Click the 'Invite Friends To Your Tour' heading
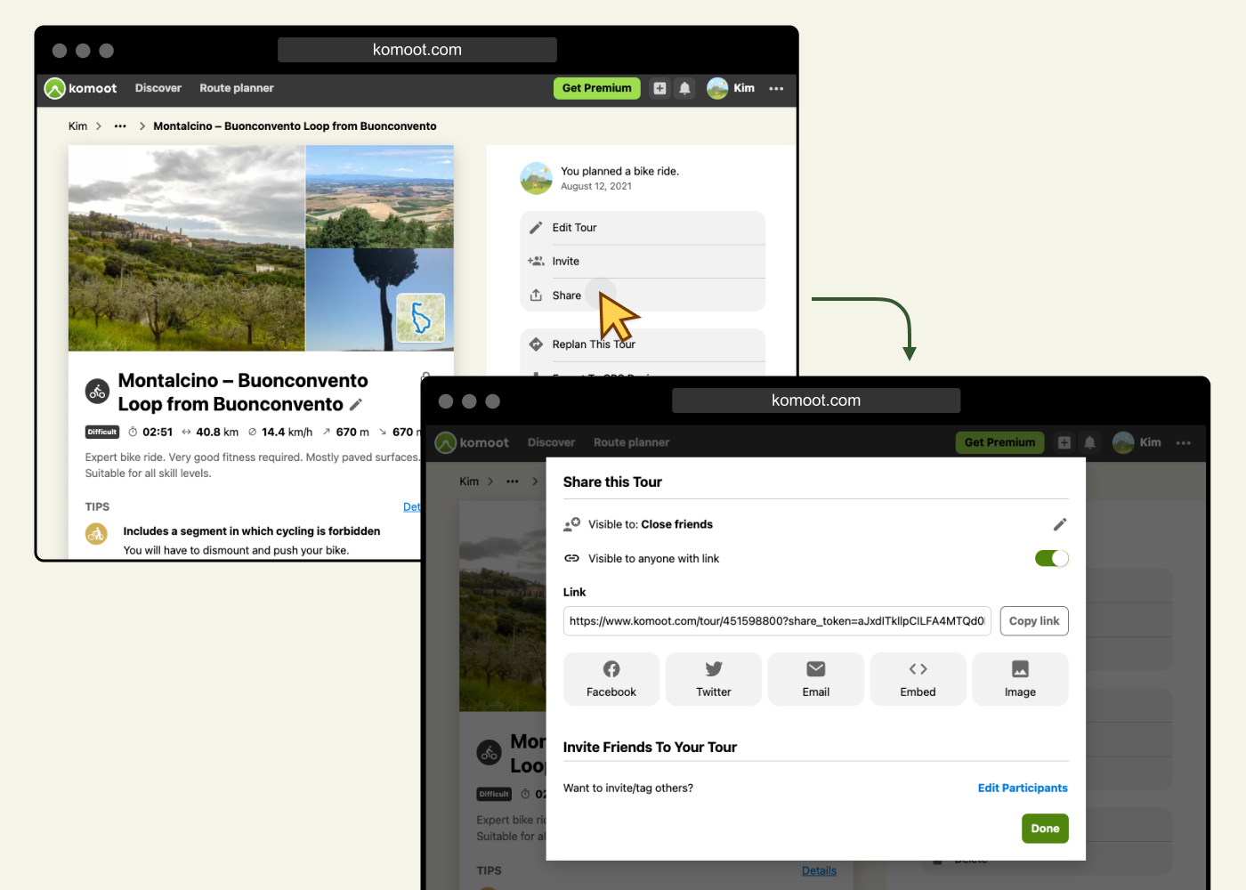The image size is (1246, 890). (x=650, y=748)
